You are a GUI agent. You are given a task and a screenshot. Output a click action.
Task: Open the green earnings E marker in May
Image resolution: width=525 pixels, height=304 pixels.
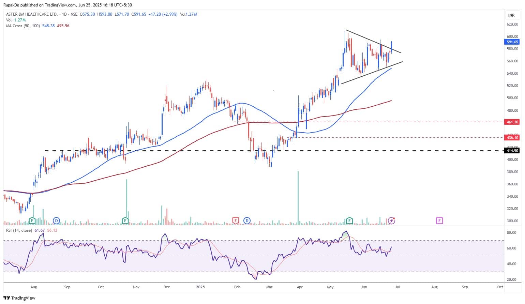[349, 221]
